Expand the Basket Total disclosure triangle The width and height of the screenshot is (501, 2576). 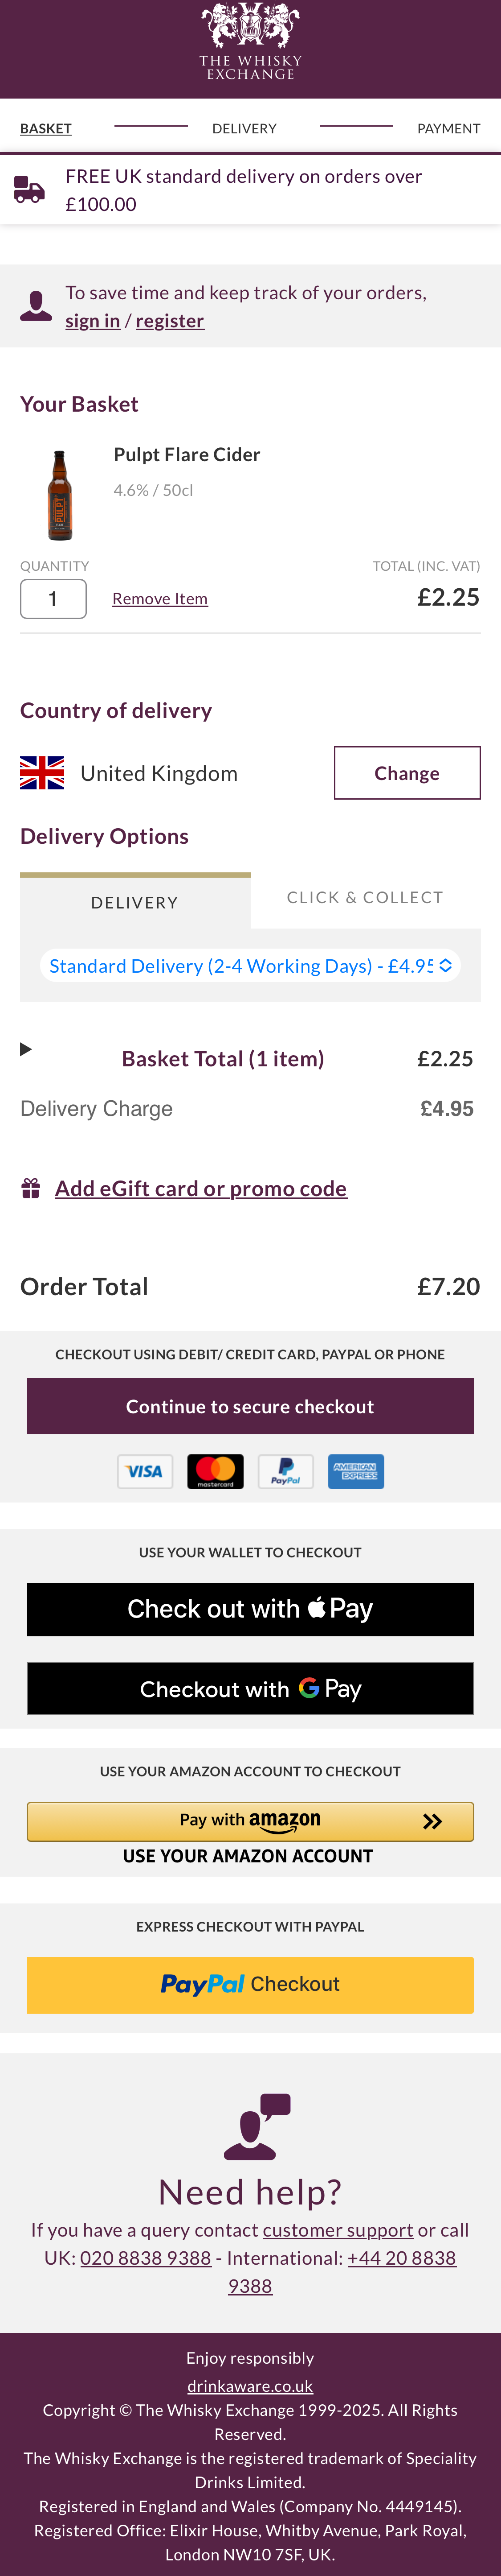[x=24, y=1049]
